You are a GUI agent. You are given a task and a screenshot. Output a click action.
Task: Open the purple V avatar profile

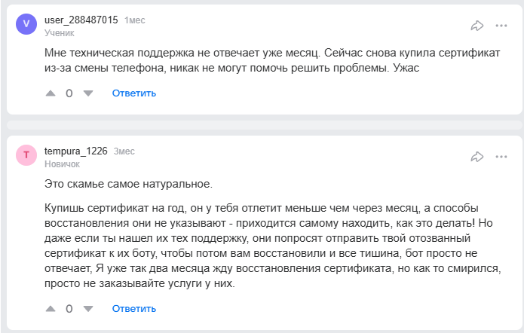click(26, 24)
